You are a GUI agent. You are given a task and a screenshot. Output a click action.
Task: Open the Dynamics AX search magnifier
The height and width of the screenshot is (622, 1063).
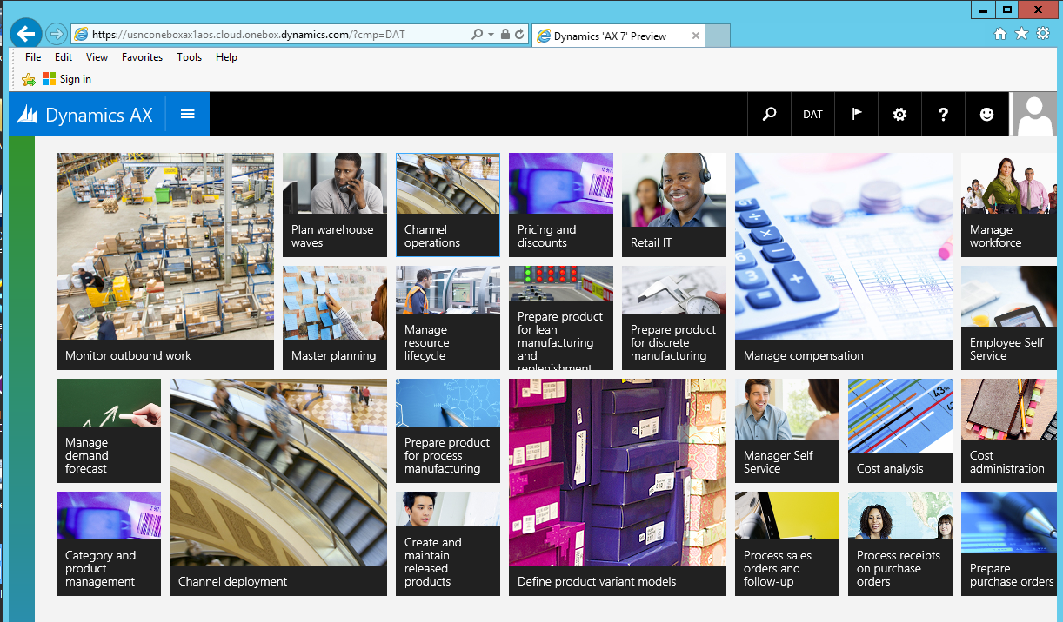pyautogui.click(x=770, y=114)
